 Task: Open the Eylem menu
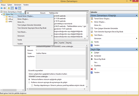click(10, 5)
